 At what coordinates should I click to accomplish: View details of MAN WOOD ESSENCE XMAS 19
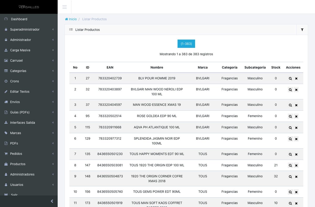click(x=290, y=105)
